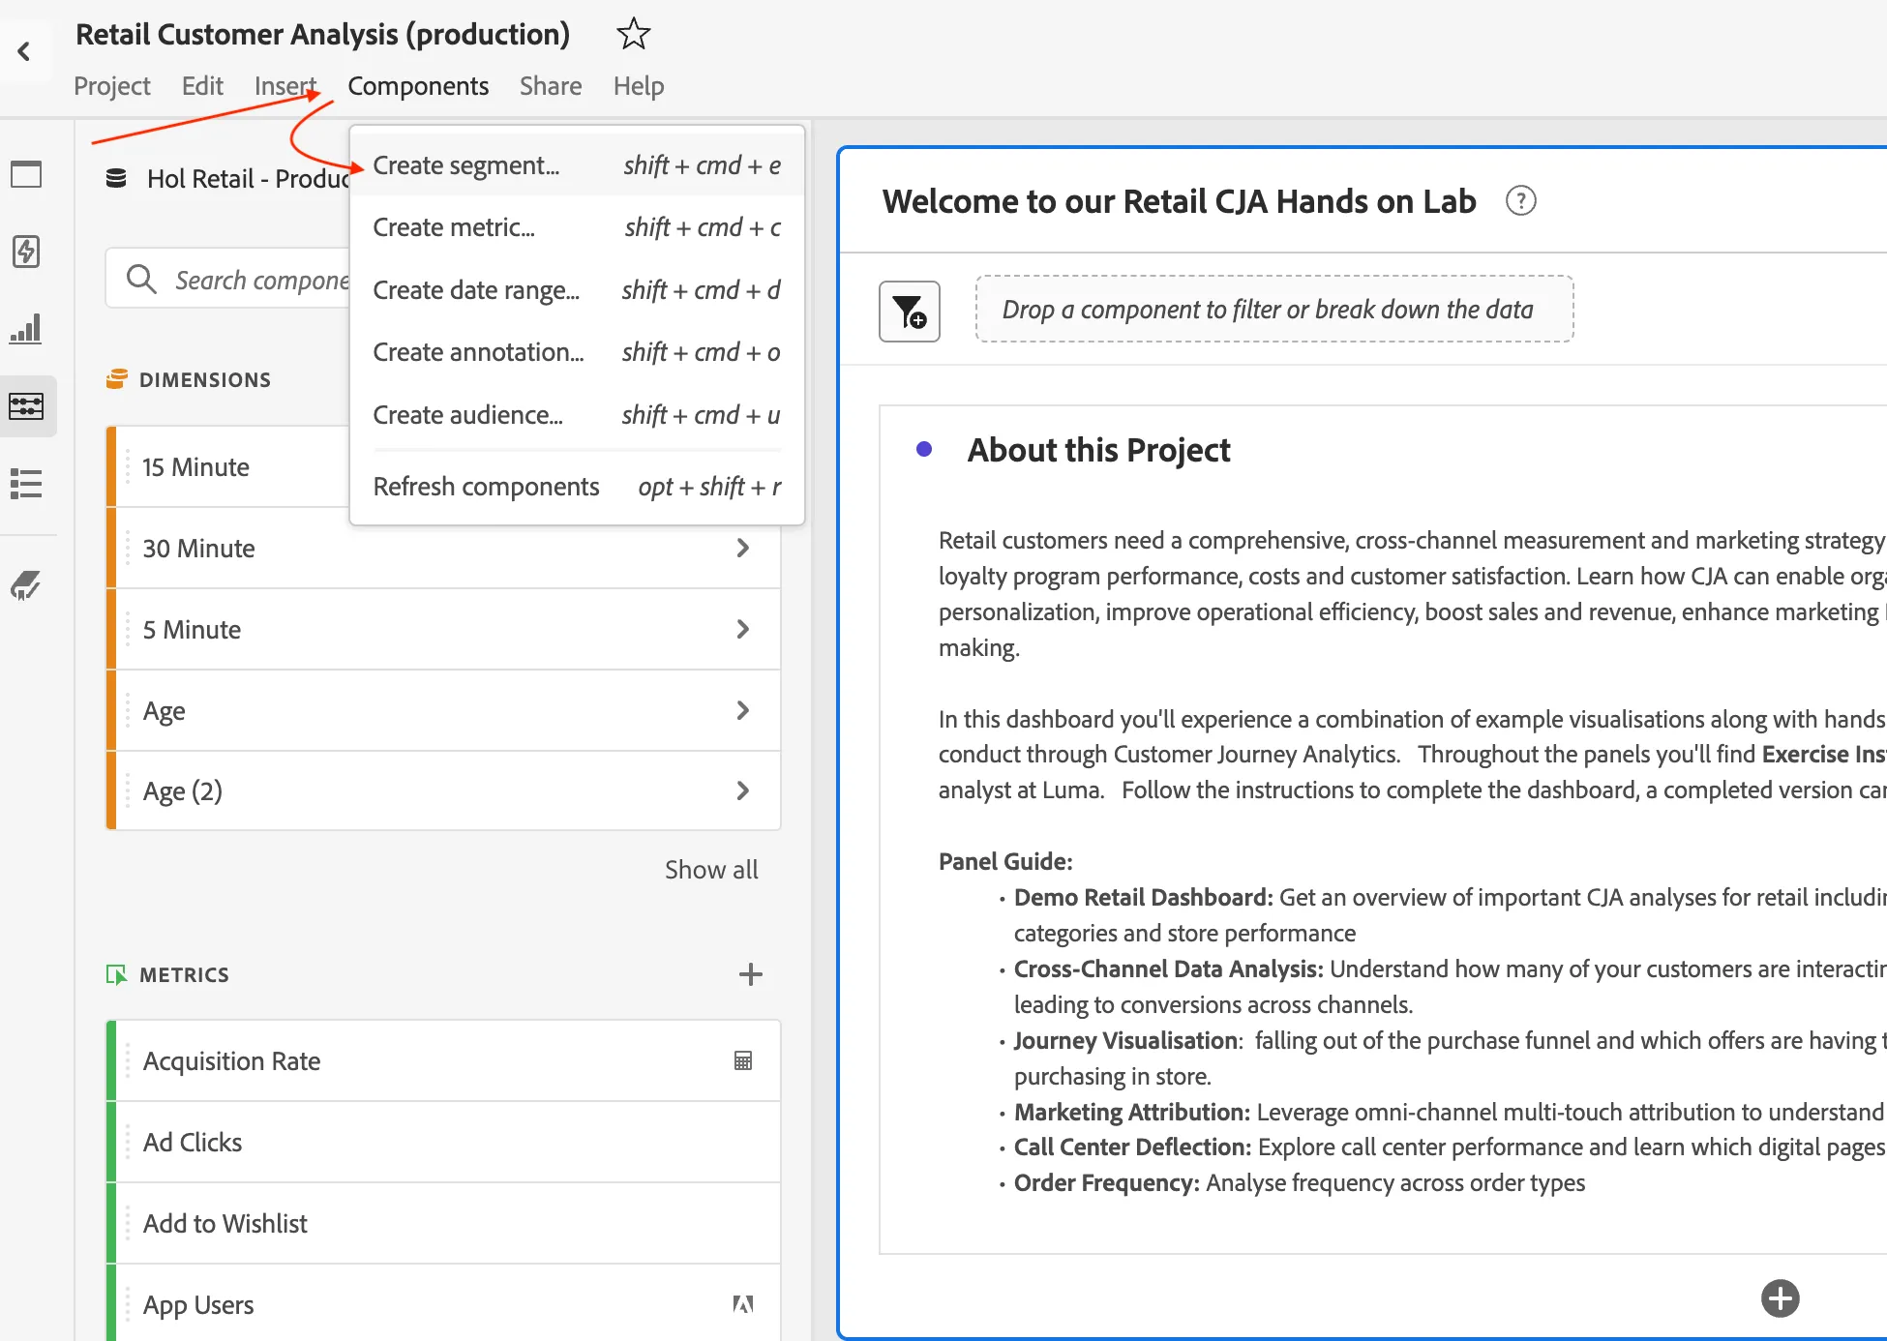Click the Components menu title
Image resolution: width=1887 pixels, height=1341 pixels.
point(418,86)
